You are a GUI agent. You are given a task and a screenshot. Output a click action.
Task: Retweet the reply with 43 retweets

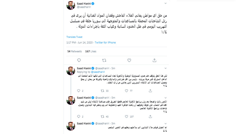click(x=102, y=117)
